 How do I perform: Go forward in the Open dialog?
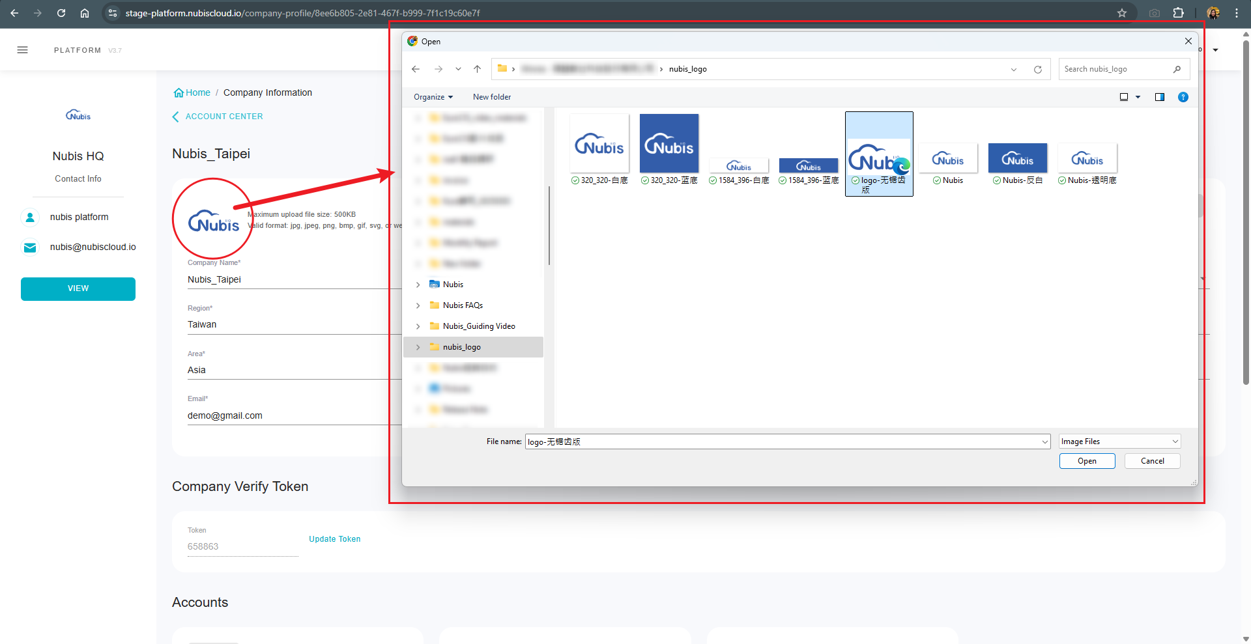coord(439,69)
